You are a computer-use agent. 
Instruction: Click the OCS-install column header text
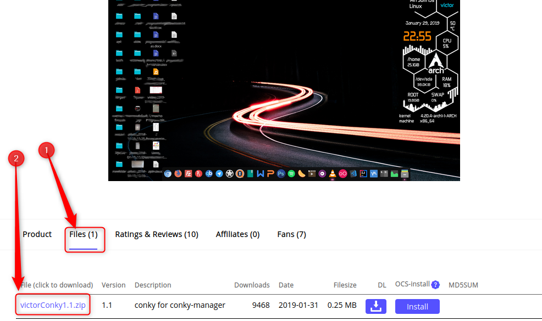point(412,284)
